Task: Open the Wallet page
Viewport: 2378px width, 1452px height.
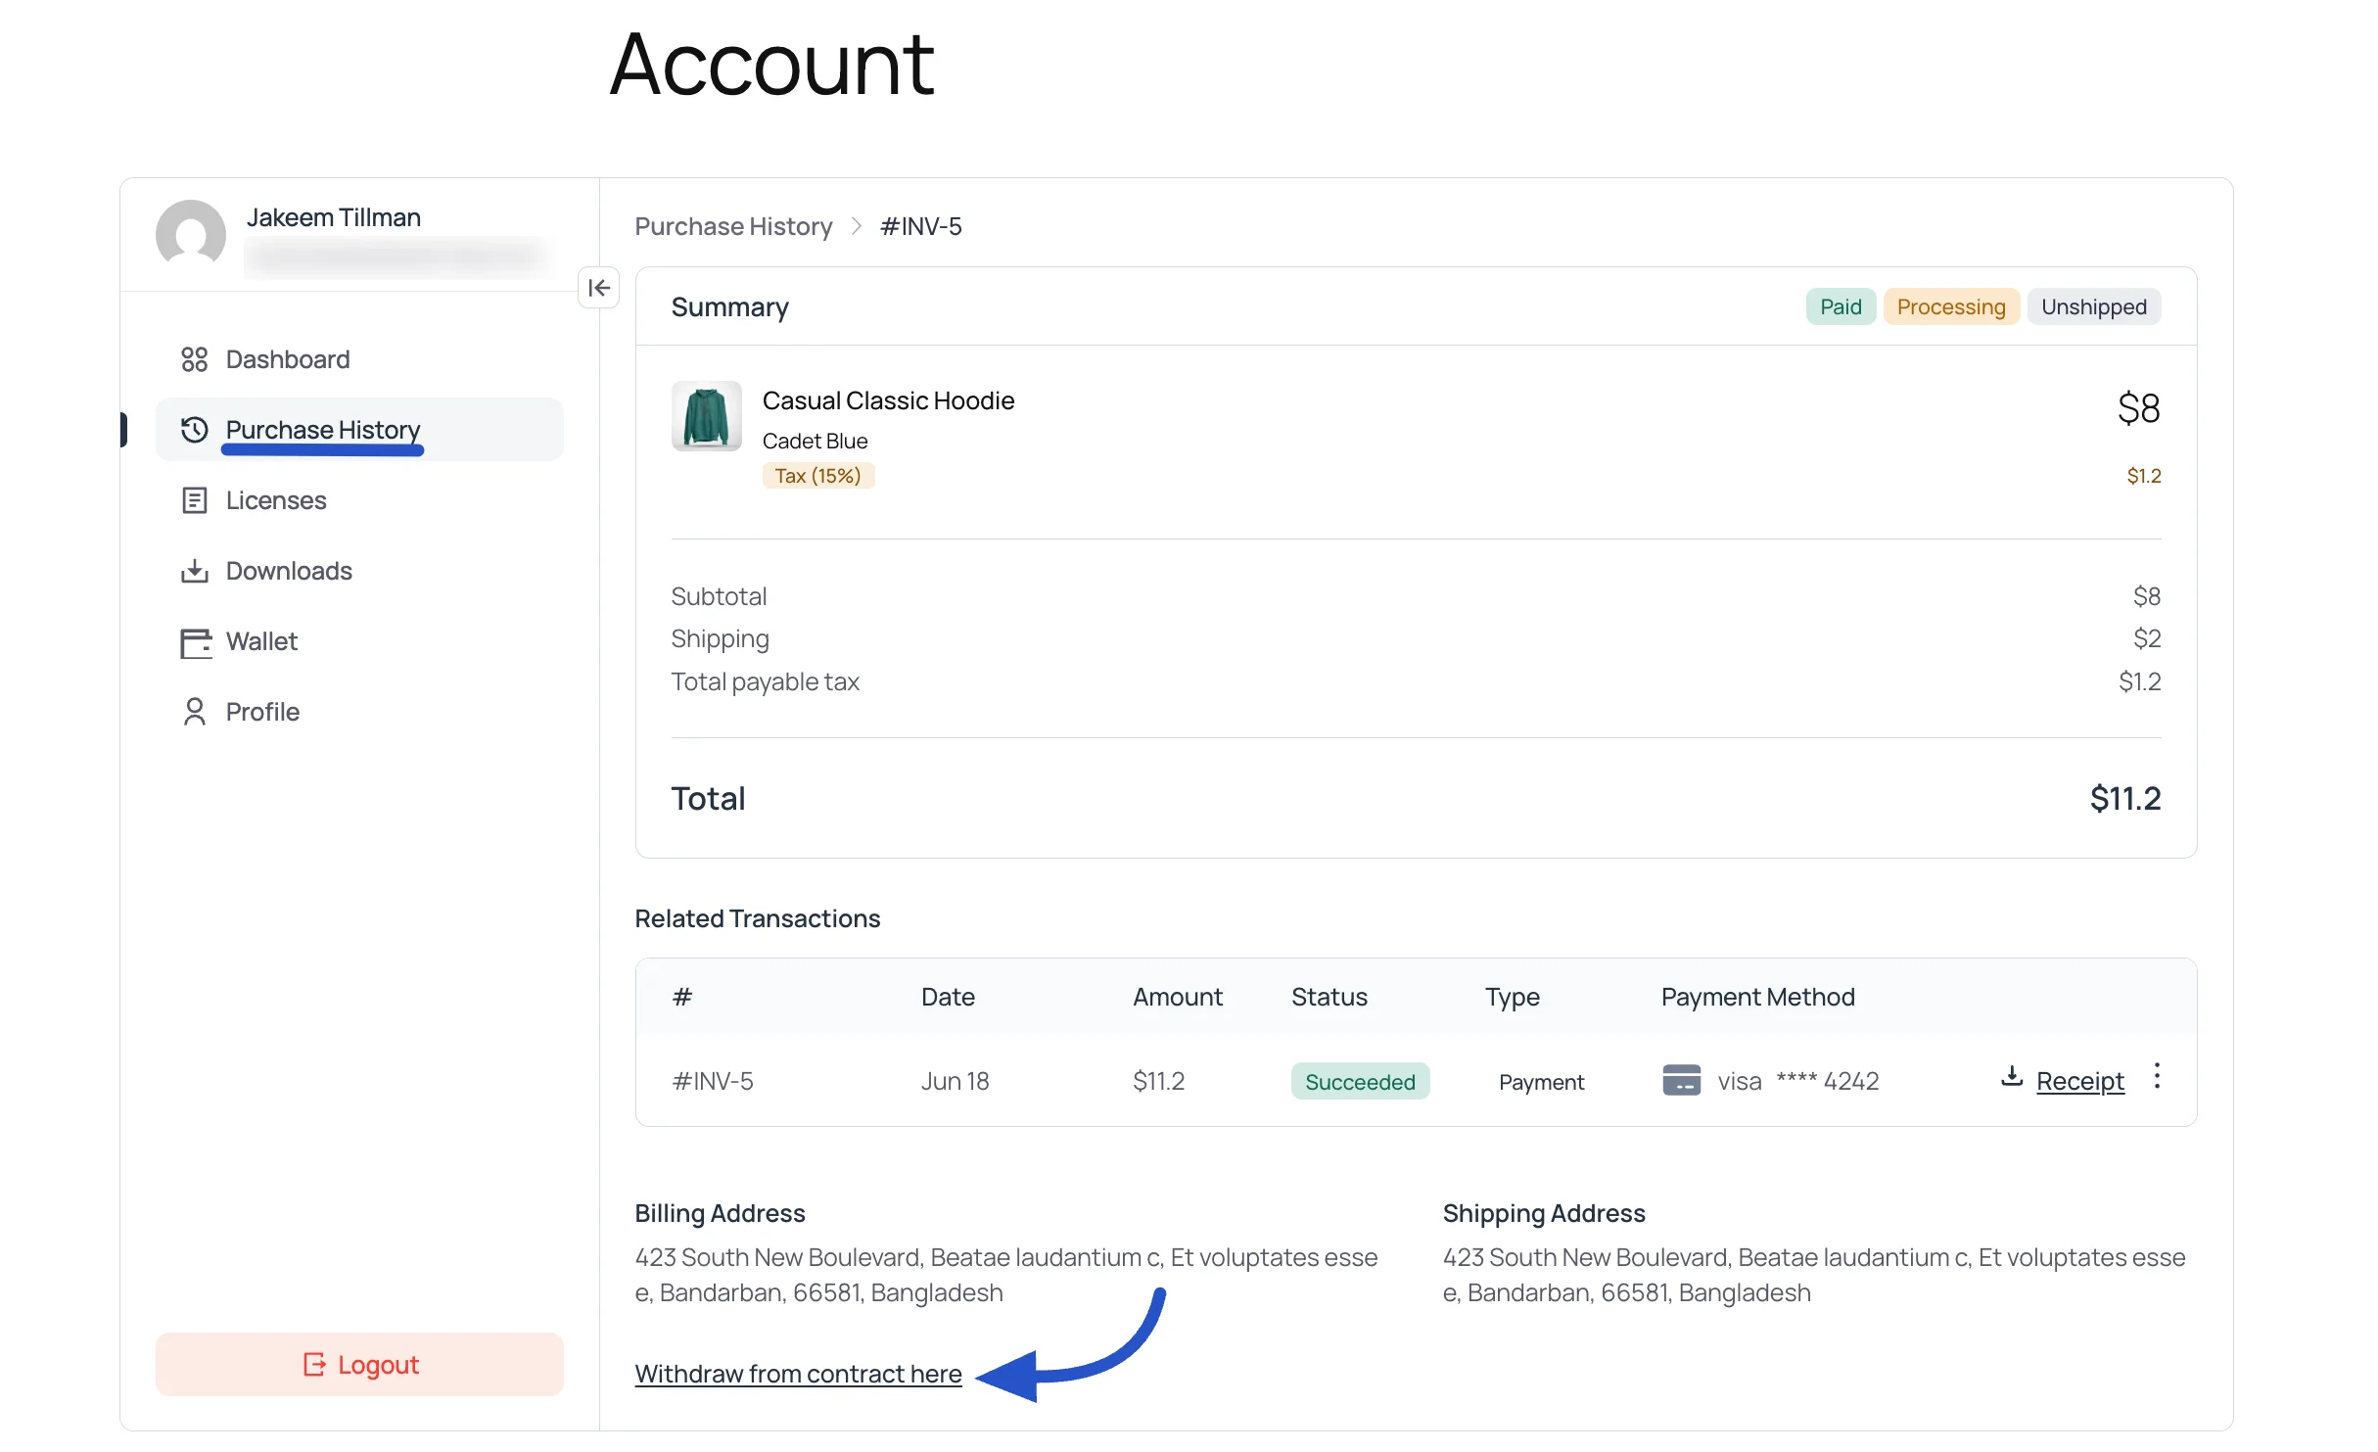Action: (x=359, y=641)
